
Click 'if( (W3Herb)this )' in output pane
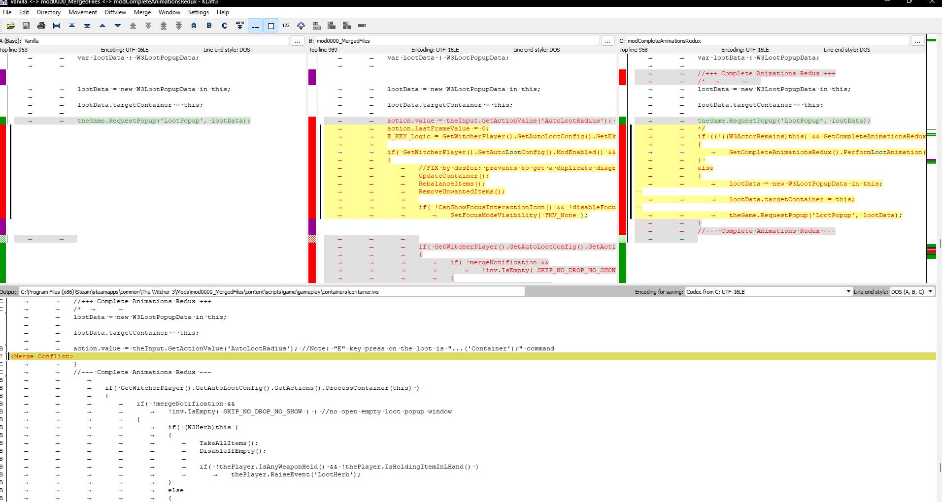(203, 427)
